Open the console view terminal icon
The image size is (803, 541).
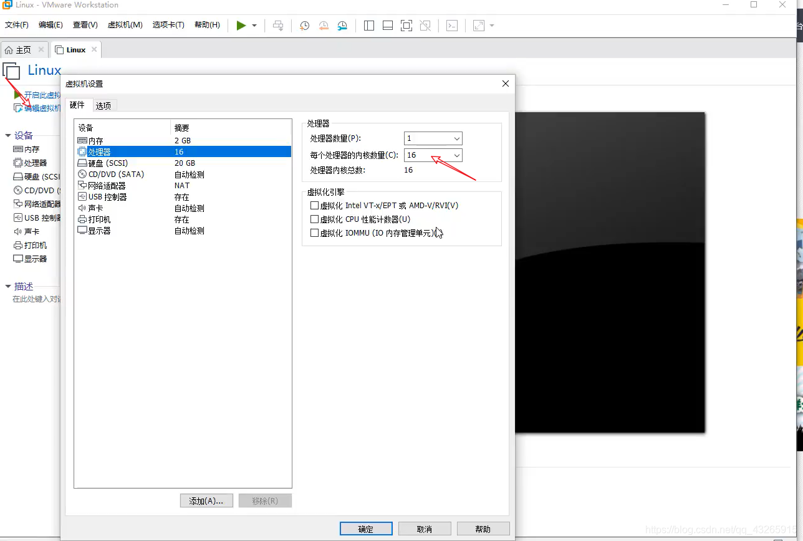click(452, 26)
